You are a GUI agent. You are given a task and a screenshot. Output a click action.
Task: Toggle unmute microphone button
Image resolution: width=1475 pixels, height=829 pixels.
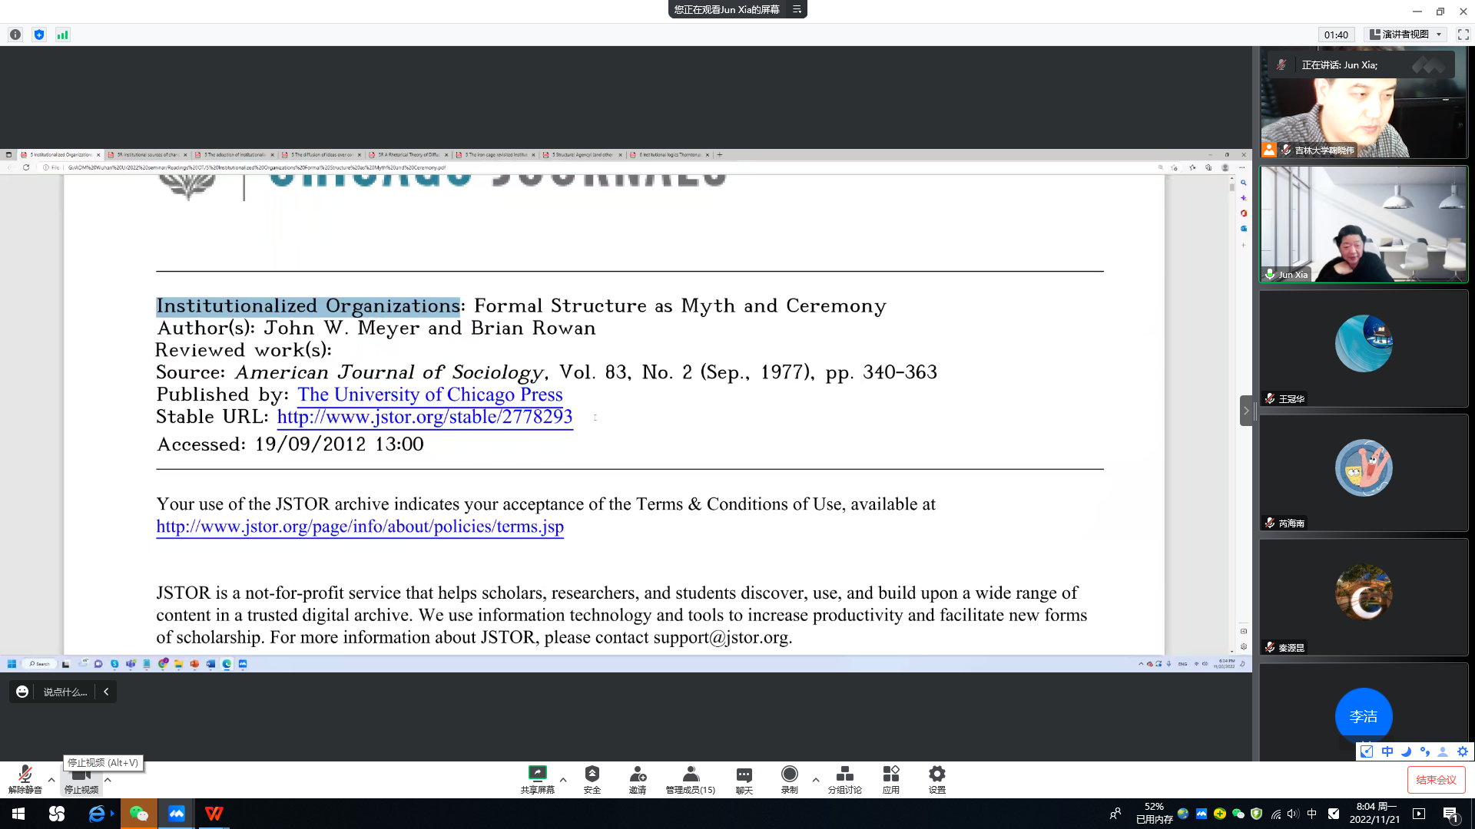(x=25, y=774)
